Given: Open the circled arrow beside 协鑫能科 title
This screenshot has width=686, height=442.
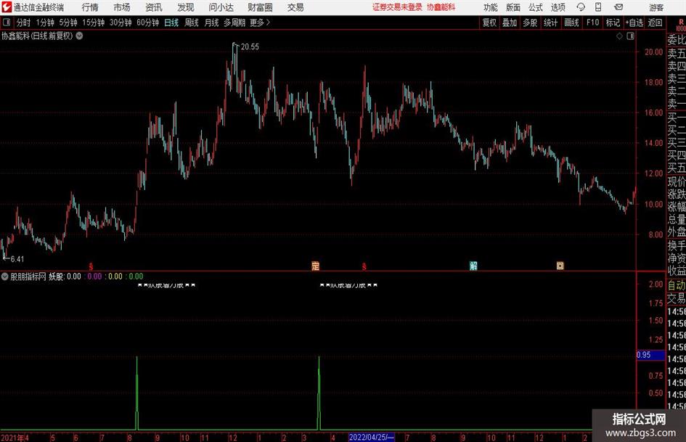Looking at the screenshot, I should pos(80,36).
